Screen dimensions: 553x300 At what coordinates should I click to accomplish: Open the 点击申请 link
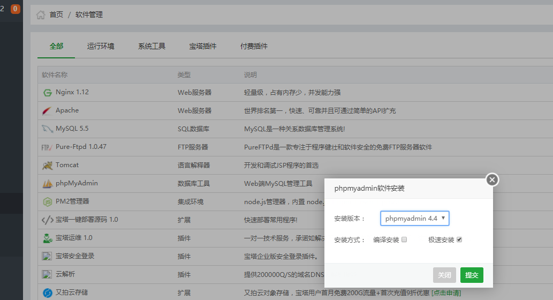[x=446, y=293]
